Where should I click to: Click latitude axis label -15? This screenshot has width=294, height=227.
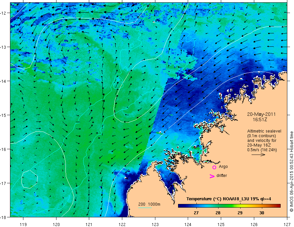[x=3, y=115]
